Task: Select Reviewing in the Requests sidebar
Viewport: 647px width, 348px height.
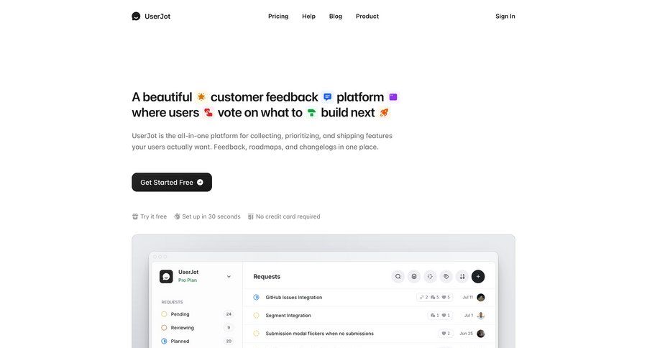Action: (182, 328)
